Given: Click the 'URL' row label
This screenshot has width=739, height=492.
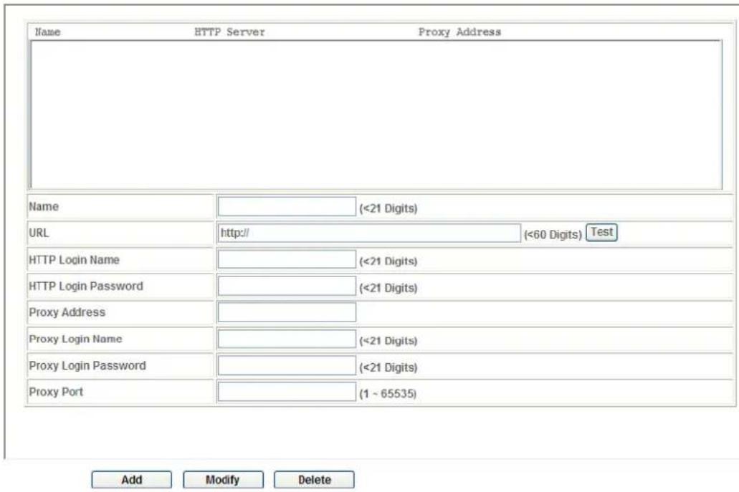Looking at the screenshot, I should [x=39, y=233].
